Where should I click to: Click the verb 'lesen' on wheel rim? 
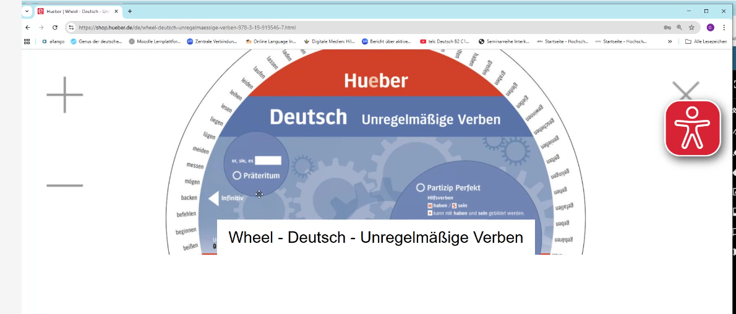pos(226,108)
